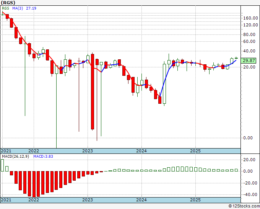Open the 12Stocks.com copyright link
The height and width of the screenshot is (209, 260).
coord(244,206)
